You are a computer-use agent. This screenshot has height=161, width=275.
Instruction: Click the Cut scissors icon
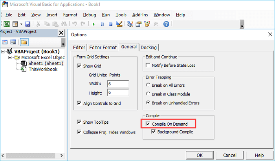(x=38, y=24)
